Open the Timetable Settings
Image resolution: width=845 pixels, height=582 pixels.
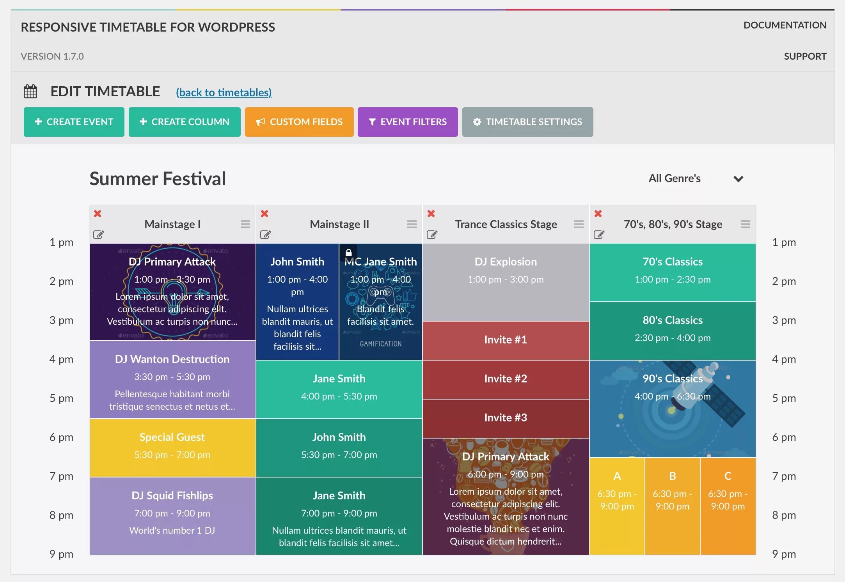(x=527, y=122)
